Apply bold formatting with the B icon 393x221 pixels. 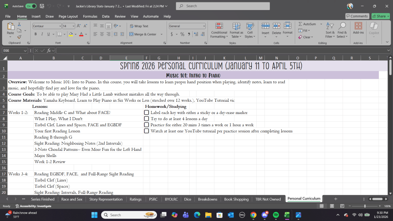[36, 34]
